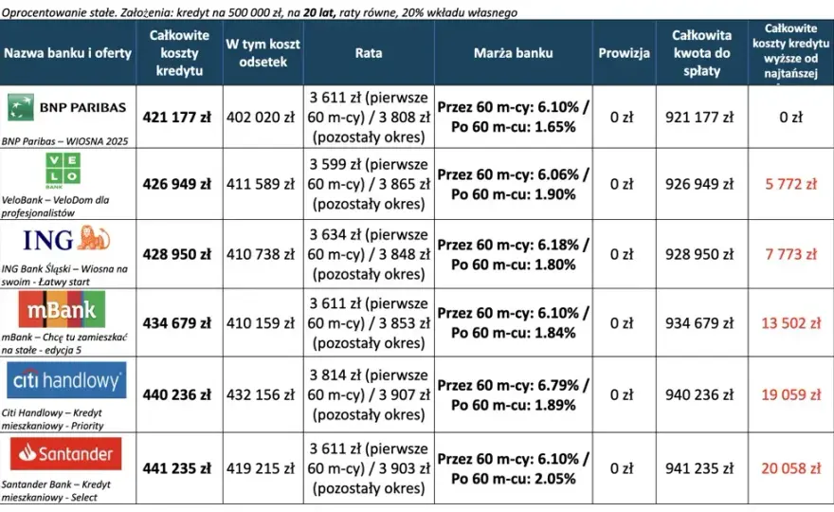
Task: Click interest cost '411 589 zł'
Action: click(x=261, y=184)
